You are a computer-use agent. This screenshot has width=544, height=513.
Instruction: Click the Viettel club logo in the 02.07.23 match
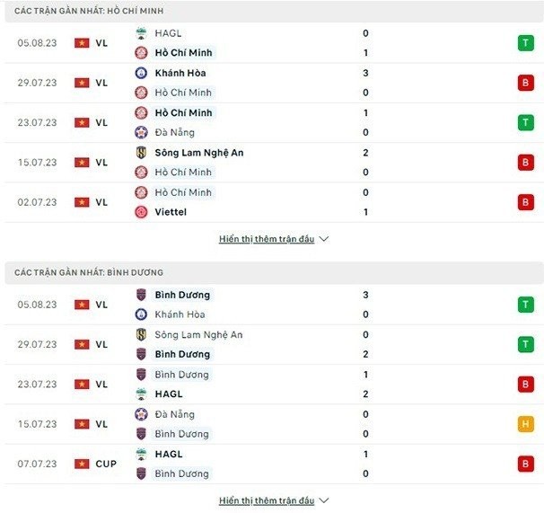[141, 212]
